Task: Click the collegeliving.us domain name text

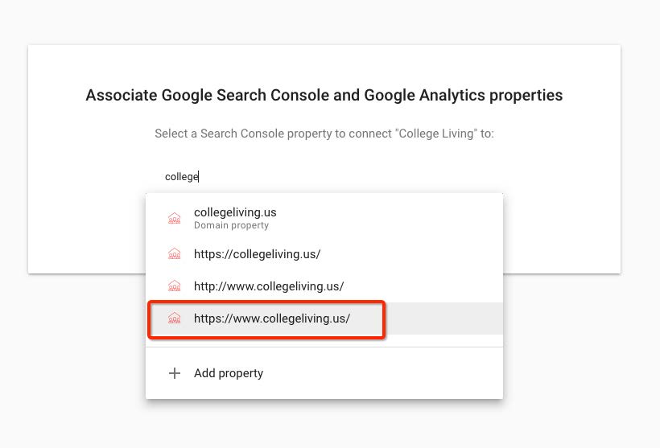Action: coord(235,212)
